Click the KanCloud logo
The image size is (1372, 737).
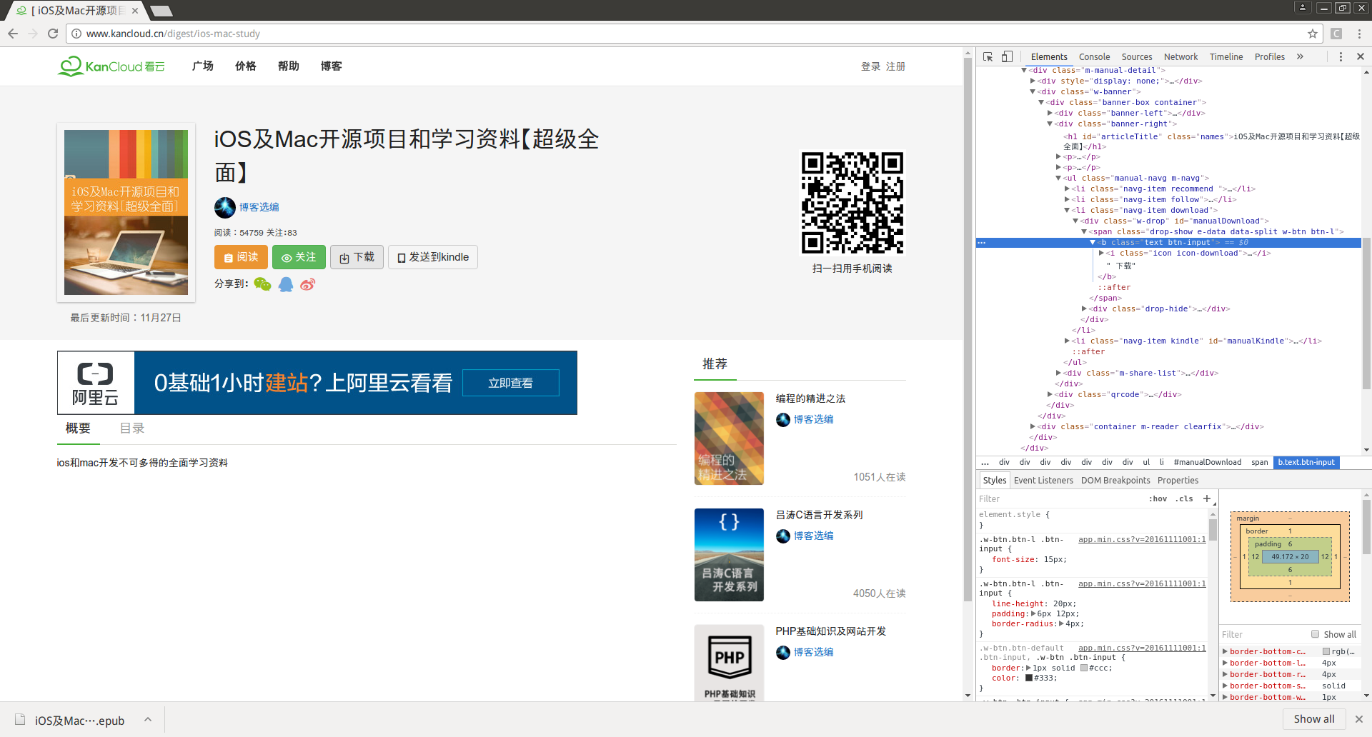click(111, 66)
